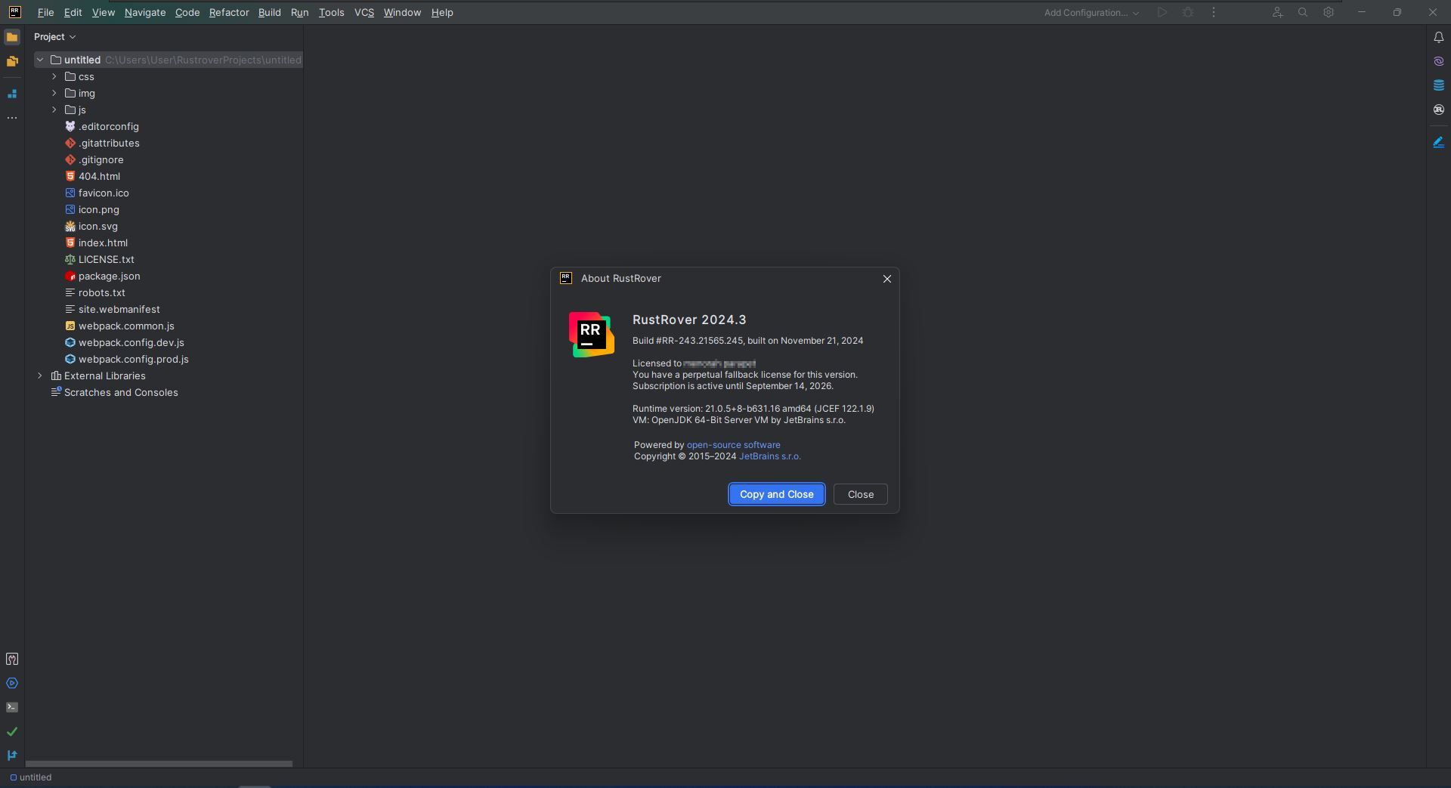Open the Code menu

point(187,12)
